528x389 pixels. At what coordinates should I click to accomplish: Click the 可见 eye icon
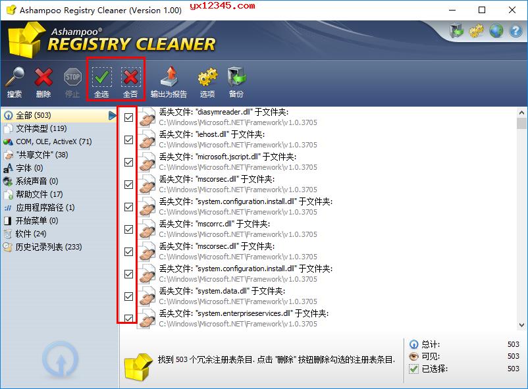pos(414,356)
